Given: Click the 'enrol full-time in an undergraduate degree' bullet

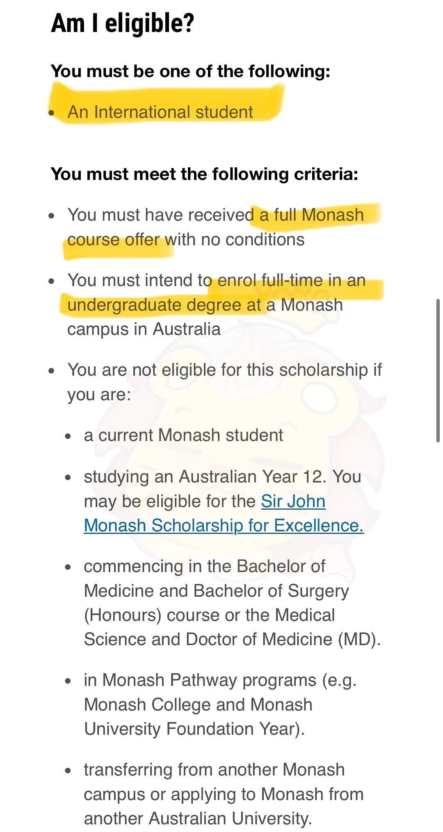Looking at the screenshot, I should [217, 305].
